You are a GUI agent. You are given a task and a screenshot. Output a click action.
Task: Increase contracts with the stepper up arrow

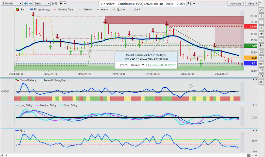[x=126, y=64]
